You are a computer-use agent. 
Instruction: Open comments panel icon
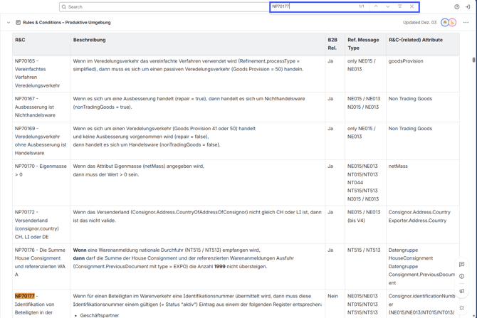pyautogui.click(x=462, y=265)
